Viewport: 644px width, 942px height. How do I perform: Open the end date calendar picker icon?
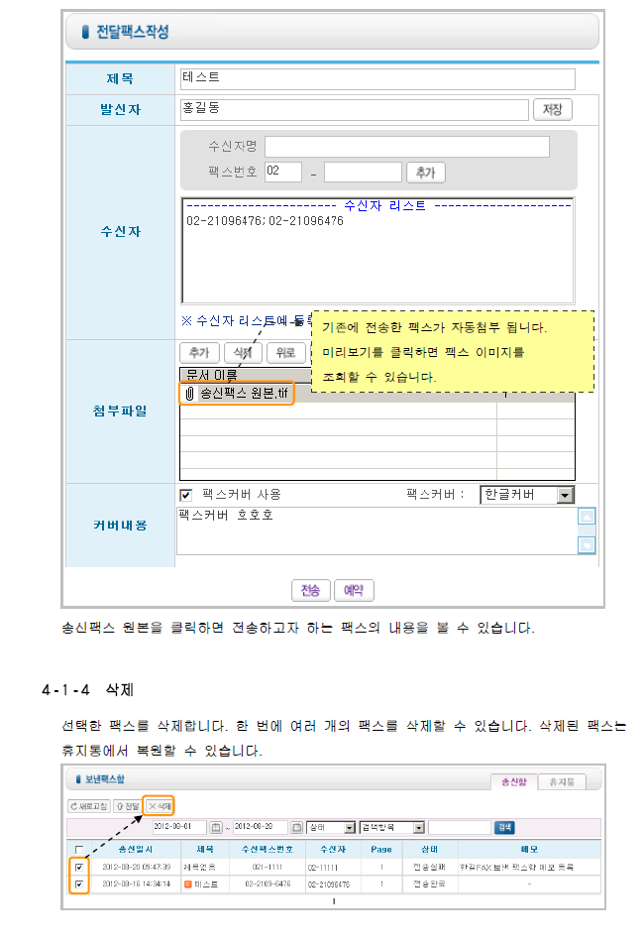pyautogui.click(x=295, y=827)
